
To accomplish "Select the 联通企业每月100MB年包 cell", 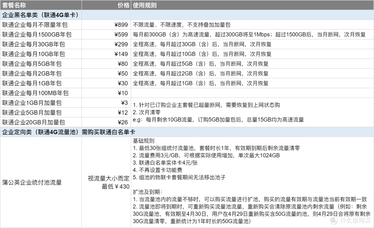I will (41, 93).
